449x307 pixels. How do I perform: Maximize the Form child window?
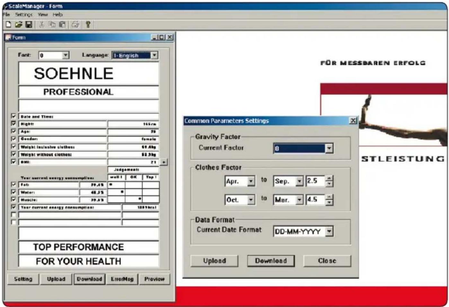[x=162, y=37]
